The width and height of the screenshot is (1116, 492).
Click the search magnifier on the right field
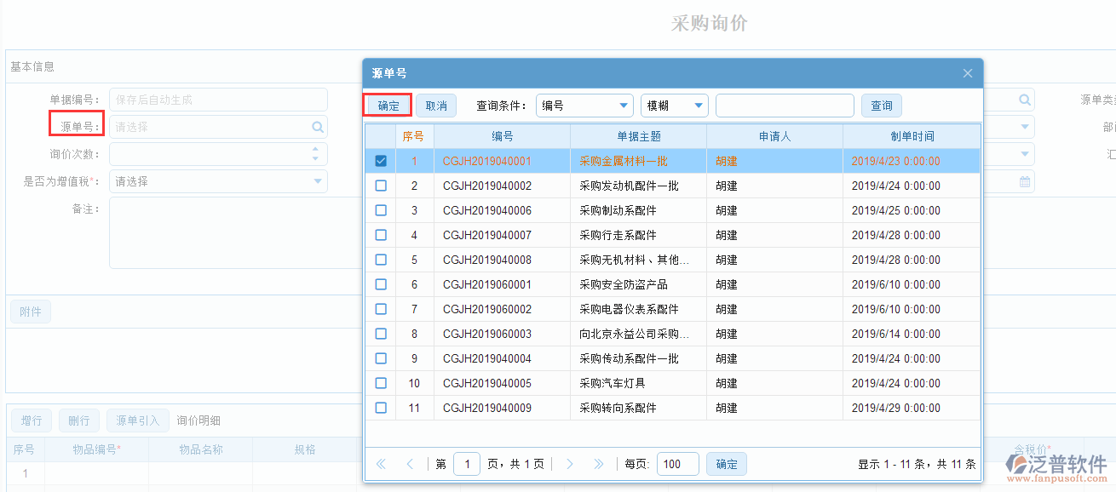tap(1024, 99)
